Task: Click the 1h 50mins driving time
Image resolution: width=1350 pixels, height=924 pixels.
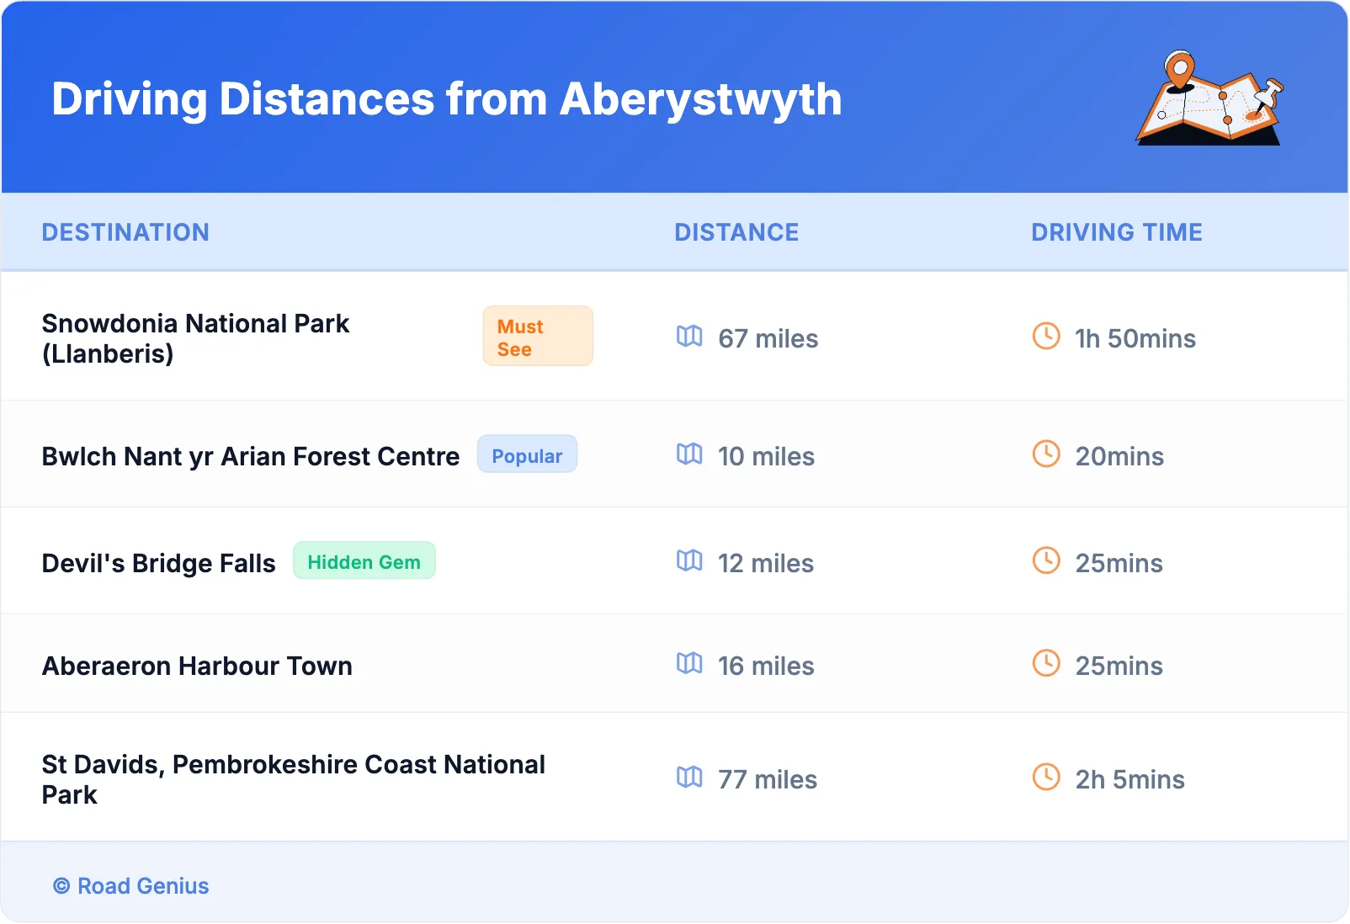Action: tap(1135, 338)
